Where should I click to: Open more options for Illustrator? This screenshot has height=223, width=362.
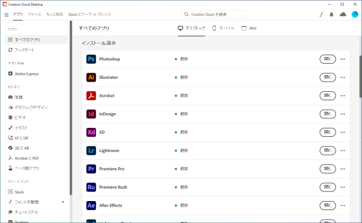[343, 78]
